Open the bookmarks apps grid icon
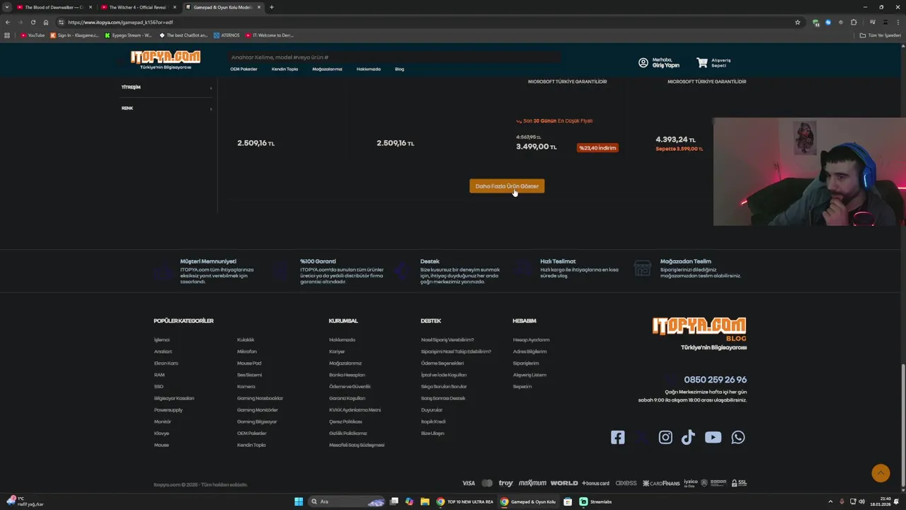The width and height of the screenshot is (906, 510). [7, 35]
